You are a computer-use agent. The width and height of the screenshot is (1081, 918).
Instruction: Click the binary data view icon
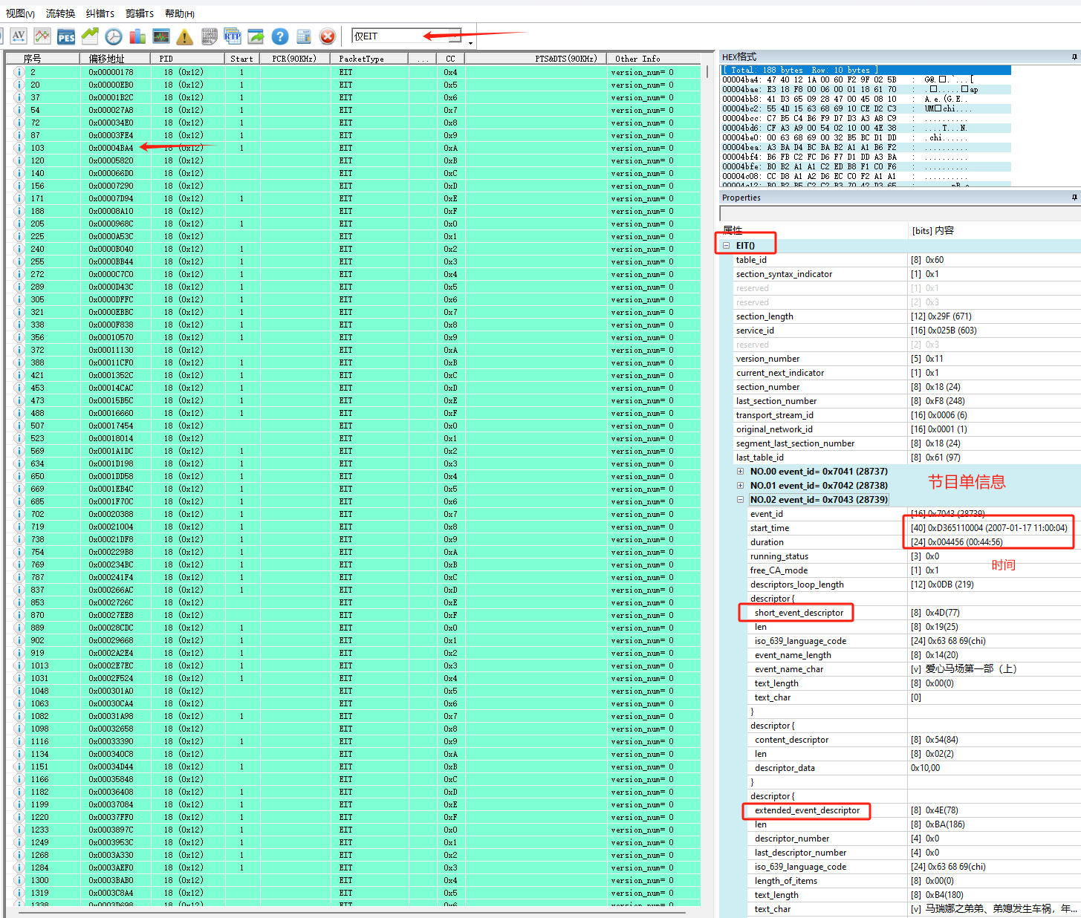pos(209,36)
